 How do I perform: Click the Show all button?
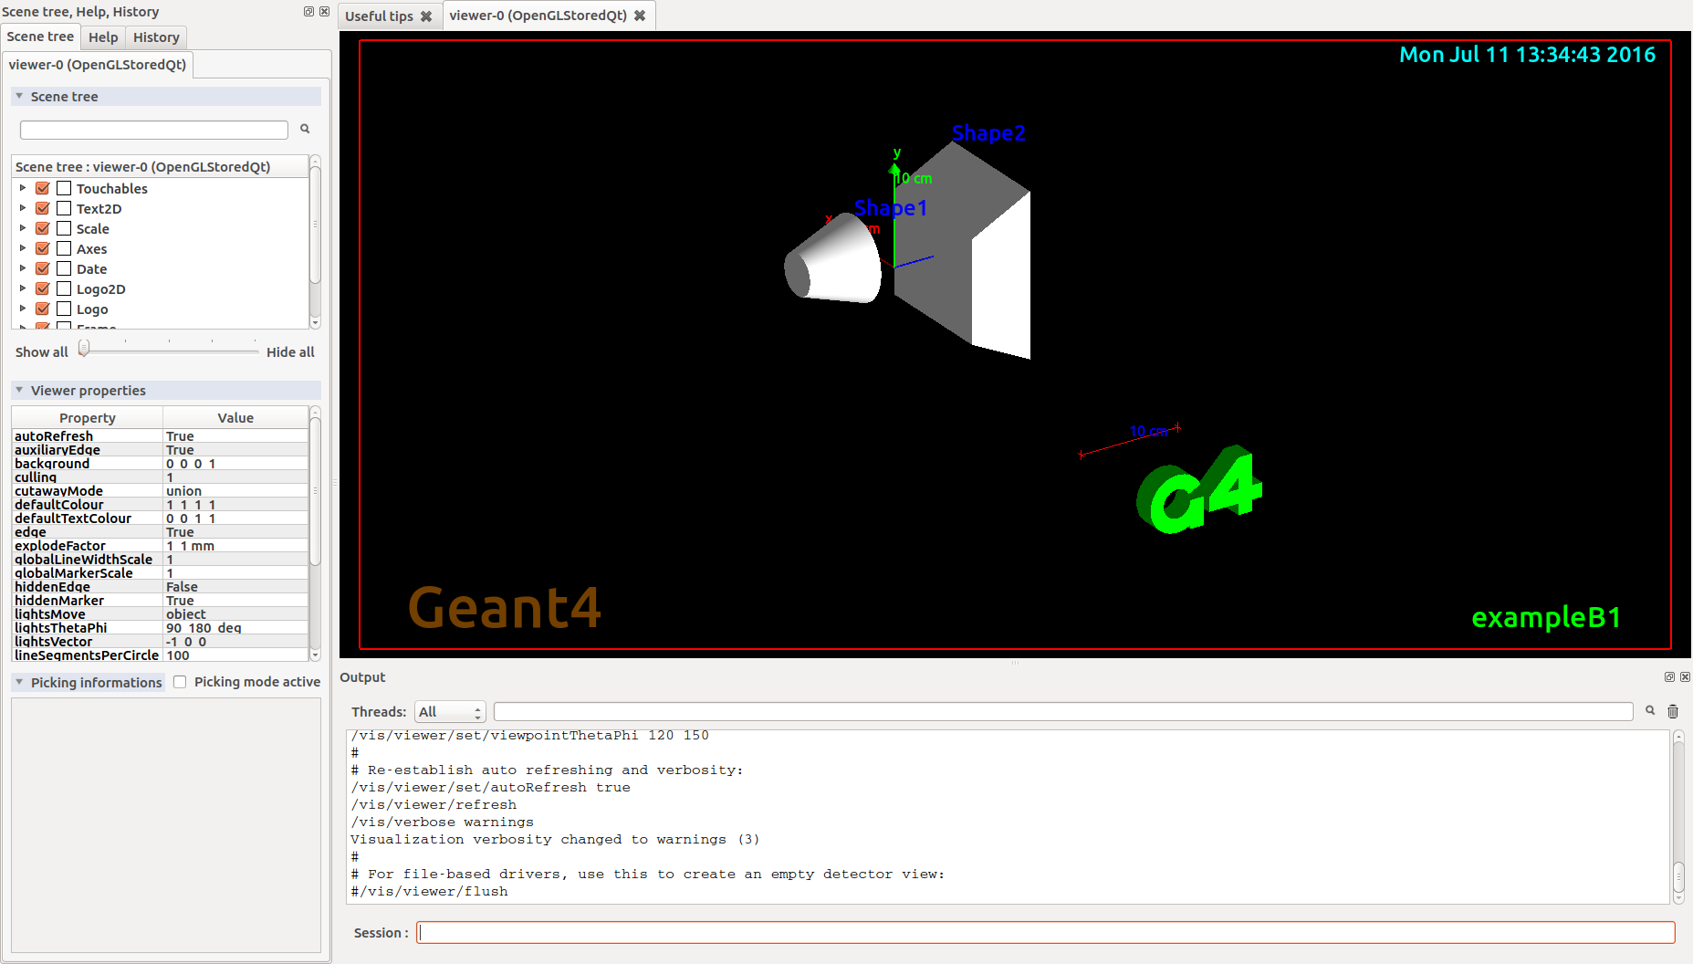[41, 351]
